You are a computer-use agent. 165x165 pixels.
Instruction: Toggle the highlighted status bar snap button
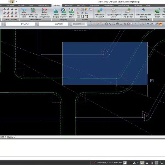coord(143,163)
